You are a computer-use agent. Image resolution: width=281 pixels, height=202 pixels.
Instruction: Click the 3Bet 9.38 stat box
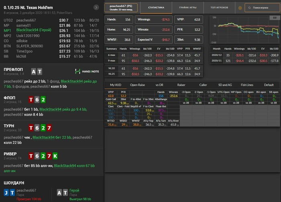(x=189, y=40)
